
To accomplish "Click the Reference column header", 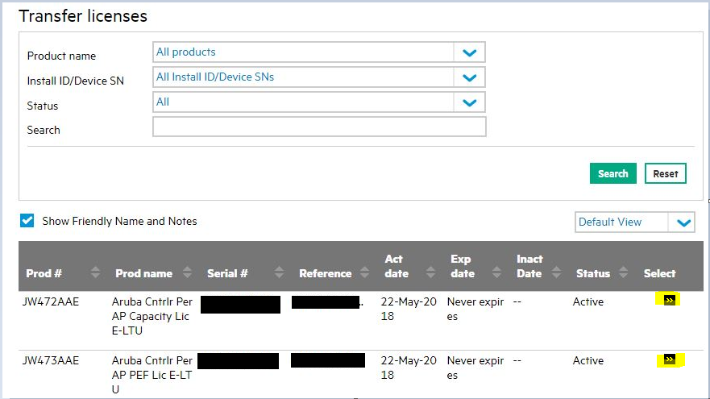I will pos(325,273).
